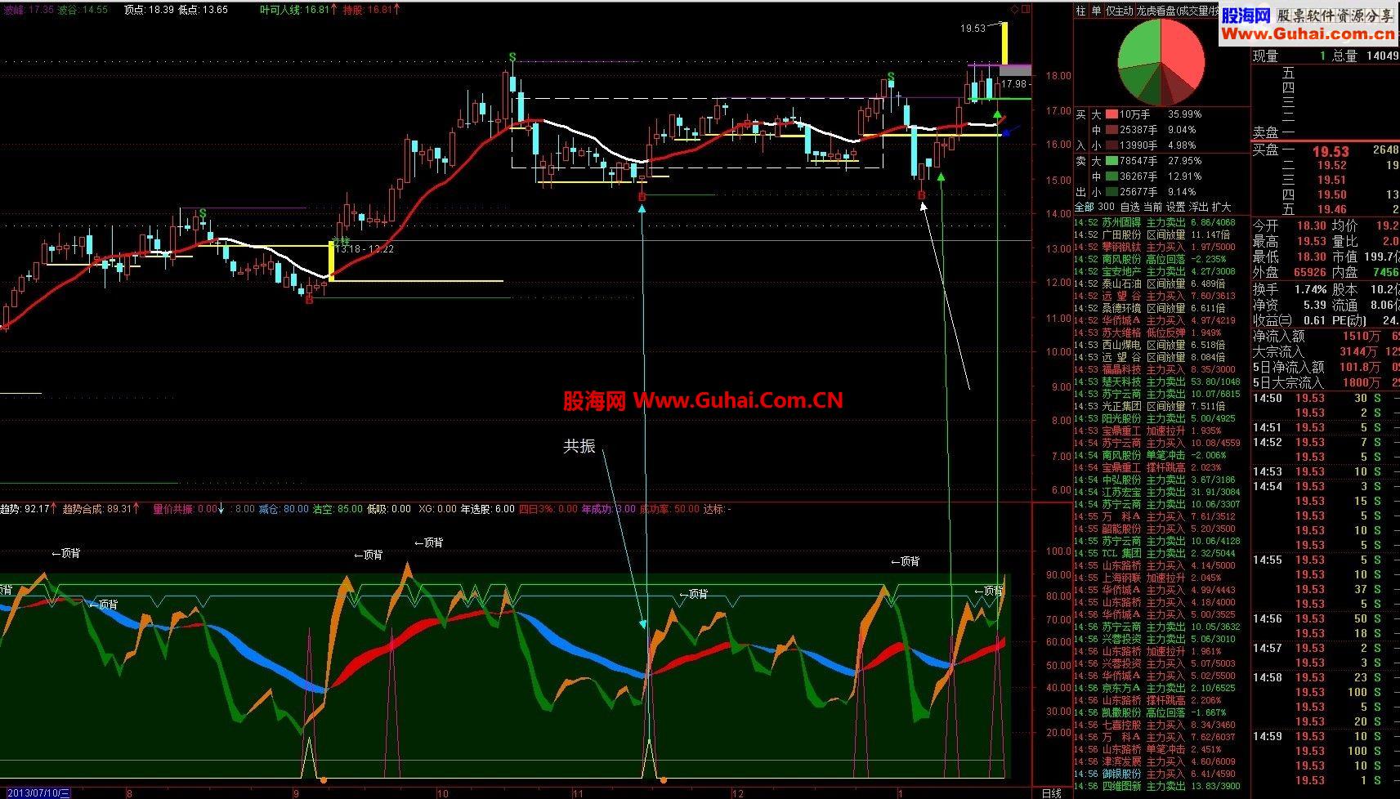Select the 全部 filter tab
This screenshot has width=1400, height=799.
[1084, 208]
